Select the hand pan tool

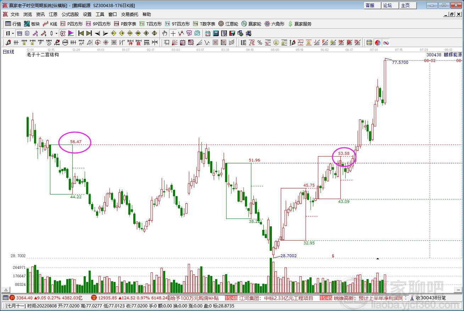coord(165,33)
